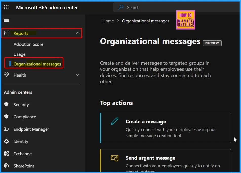Open the Send urgent message card

(165, 160)
